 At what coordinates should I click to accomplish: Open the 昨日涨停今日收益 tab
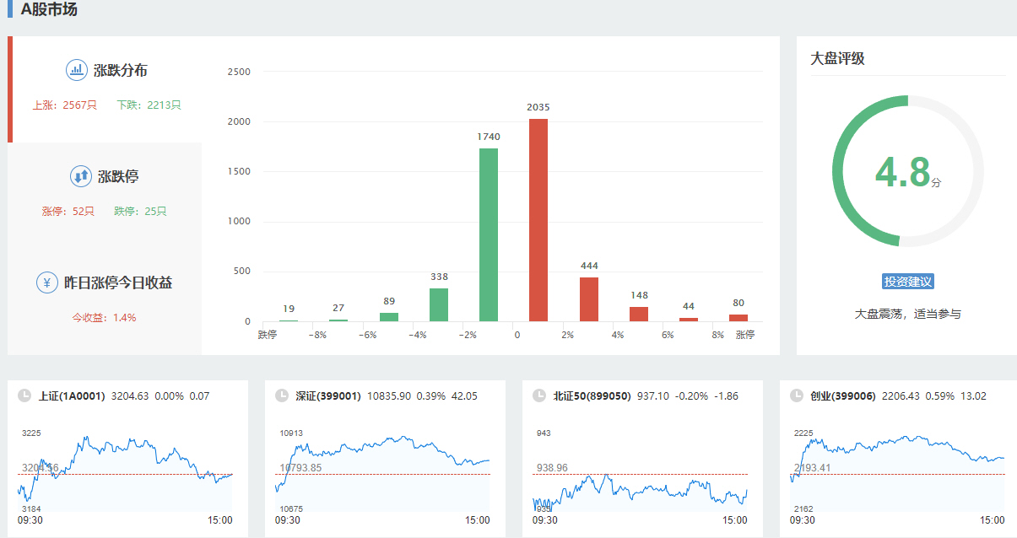118,283
